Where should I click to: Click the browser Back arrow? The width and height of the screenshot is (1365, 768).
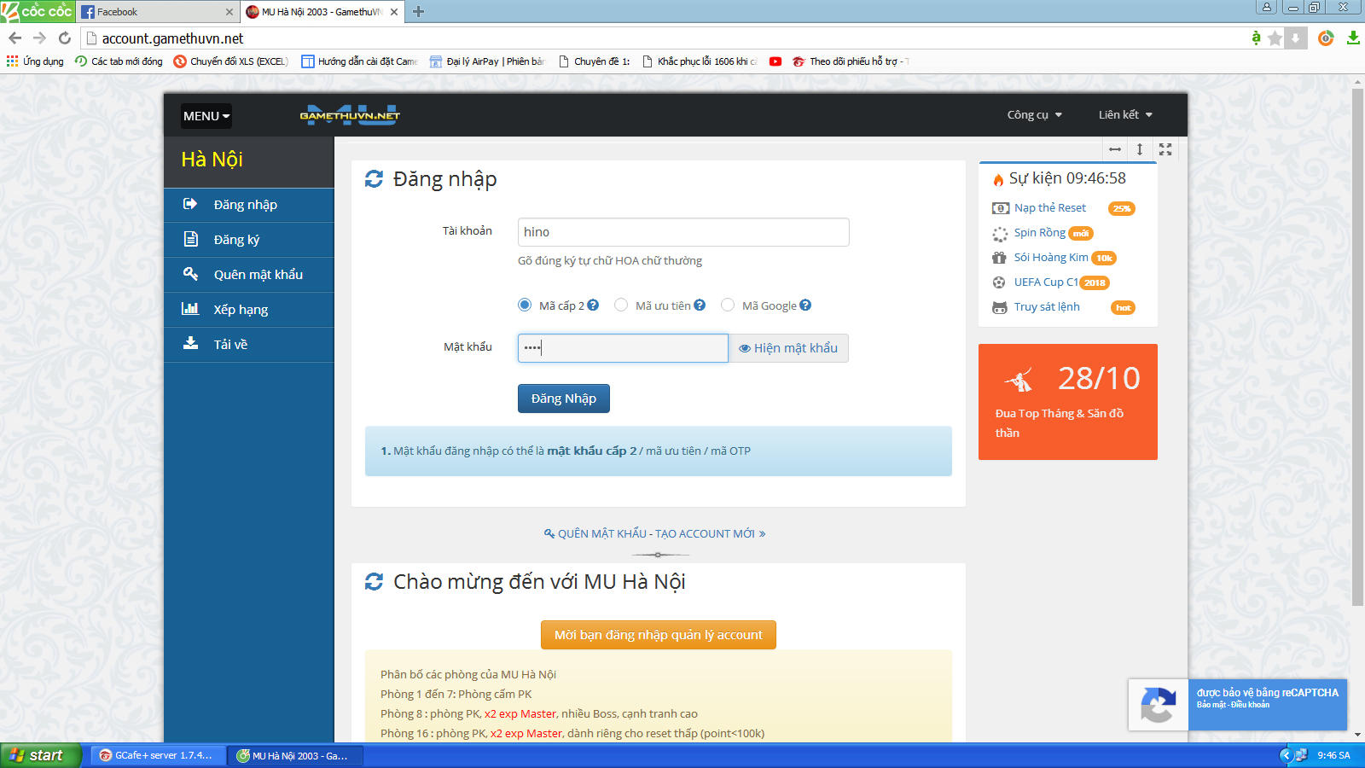coord(15,38)
